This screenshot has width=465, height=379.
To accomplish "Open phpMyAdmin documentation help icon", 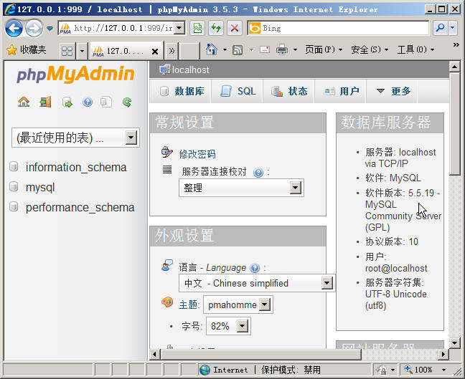I will [88, 102].
